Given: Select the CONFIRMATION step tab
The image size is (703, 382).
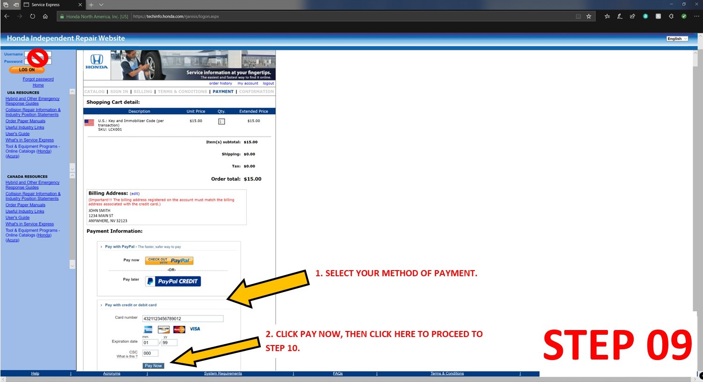Looking at the screenshot, I should (x=257, y=92).
